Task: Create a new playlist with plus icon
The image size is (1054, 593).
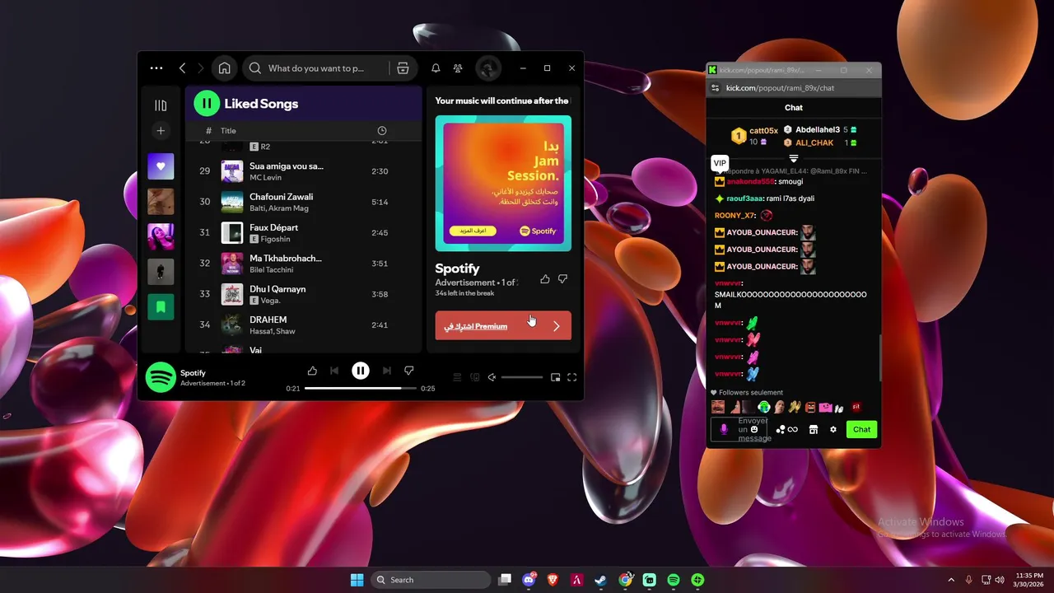Action: (x=161, y=131)
